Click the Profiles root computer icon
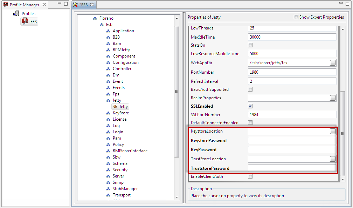The width and height of the screenshot is (353, 208). coord(16,14)
